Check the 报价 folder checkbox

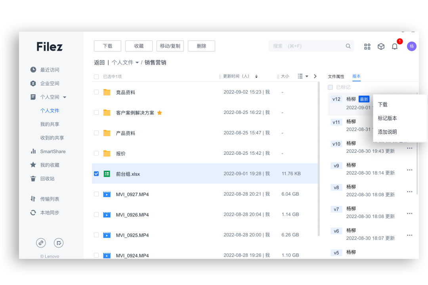[x=96, y=153]
